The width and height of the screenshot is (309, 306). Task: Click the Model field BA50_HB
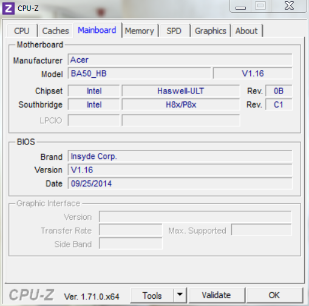(x=139, y=73)
